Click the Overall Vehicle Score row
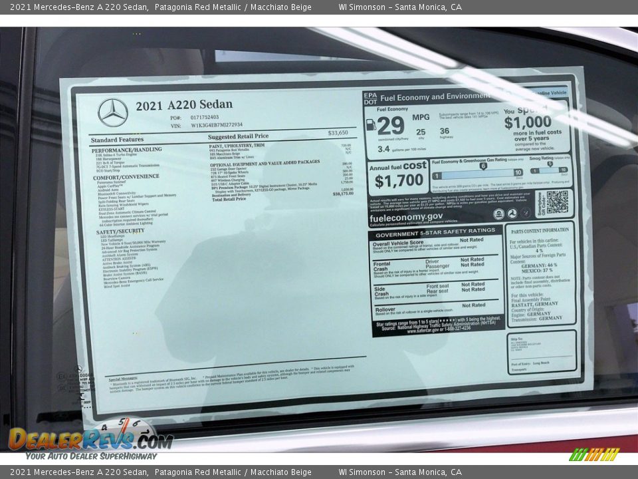Image resolution: width=638 pixels, height=479 pixels. [x=435, y=246]
